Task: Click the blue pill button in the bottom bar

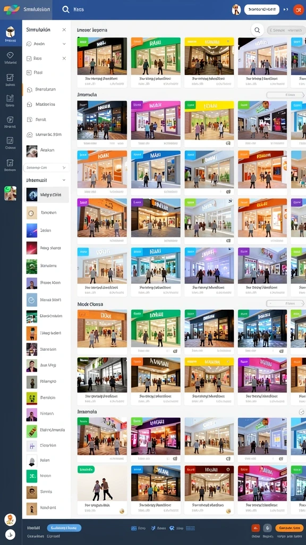Action: point(64,528)
